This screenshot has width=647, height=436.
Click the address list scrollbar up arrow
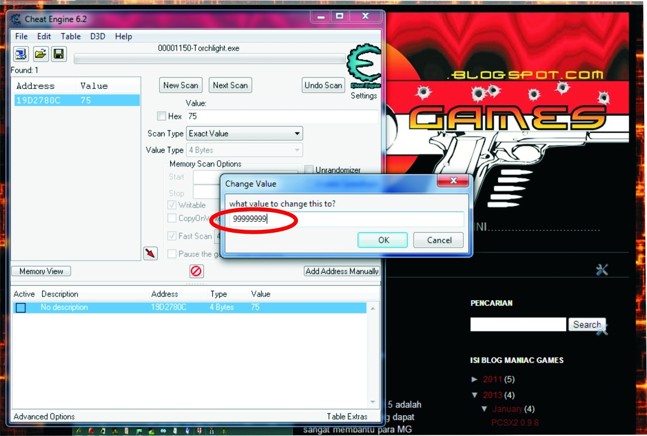pyautogui.click(x=372, y=308)
